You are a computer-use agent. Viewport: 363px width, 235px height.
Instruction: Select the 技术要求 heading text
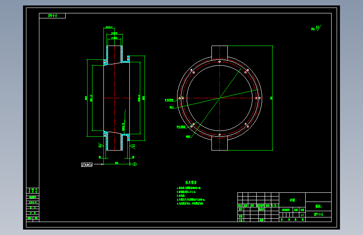pyautogui.click(x=191, y=182)
